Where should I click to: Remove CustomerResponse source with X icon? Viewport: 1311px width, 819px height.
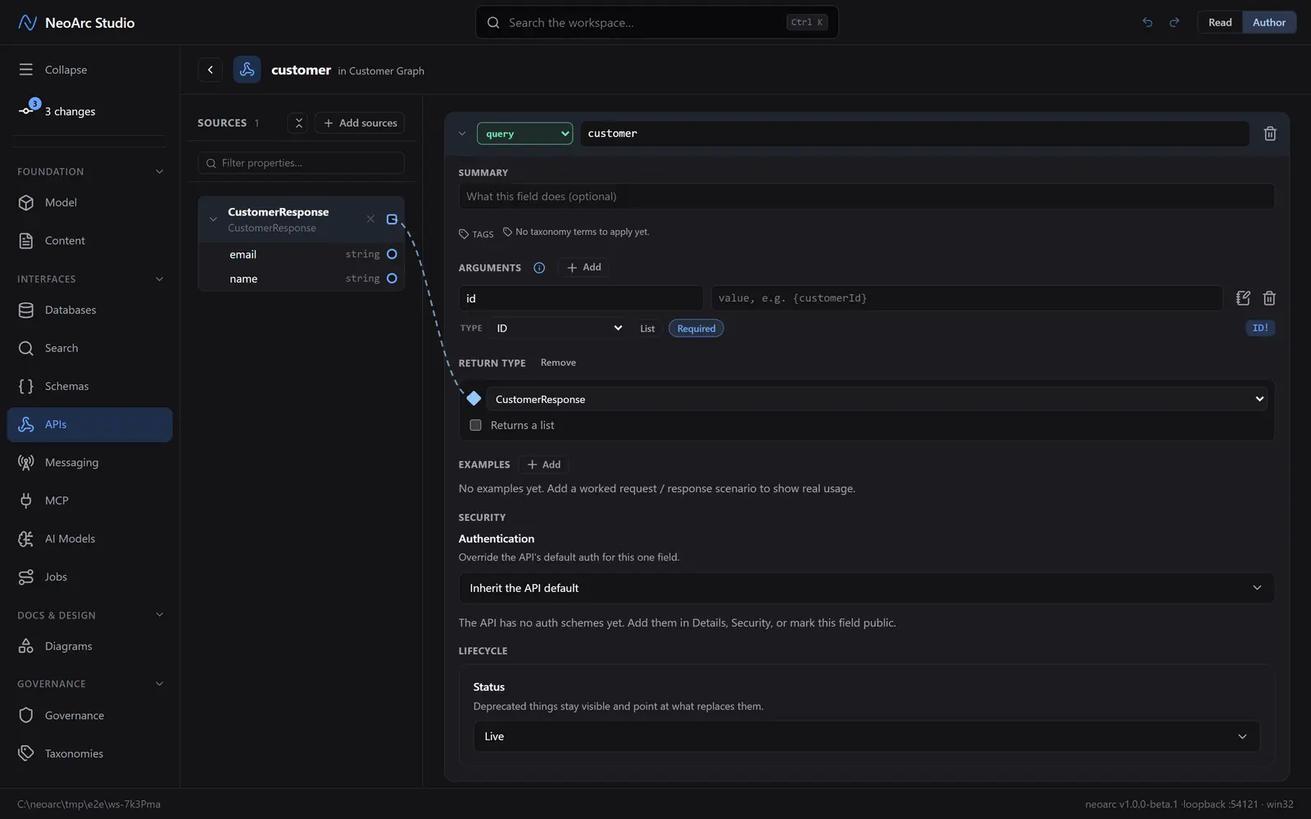point(370,219)
